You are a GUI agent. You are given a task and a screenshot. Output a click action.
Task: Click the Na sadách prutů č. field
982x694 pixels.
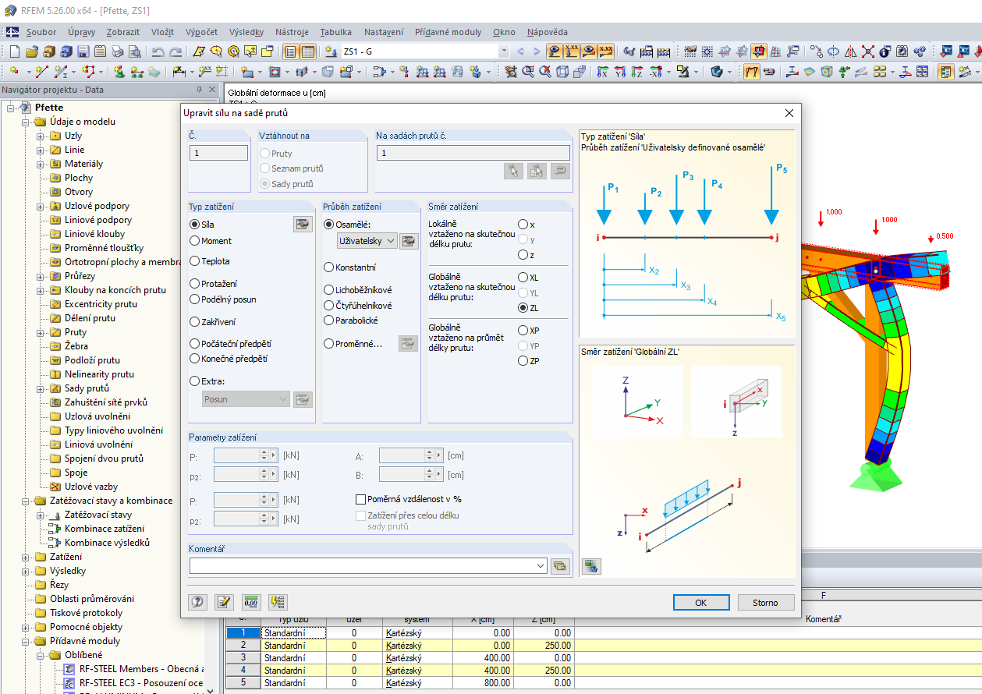(473, 153)
